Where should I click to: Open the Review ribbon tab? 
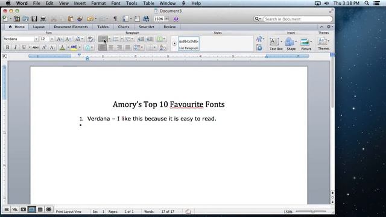click(x=169, y=27)
